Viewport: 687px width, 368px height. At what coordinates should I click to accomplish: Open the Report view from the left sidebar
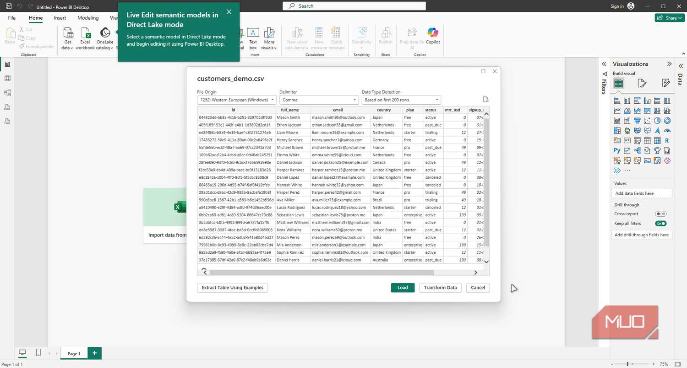(x=7, y=64)
